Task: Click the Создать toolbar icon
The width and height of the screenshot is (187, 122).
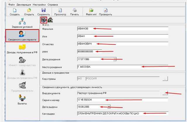Action: [15, 11]
